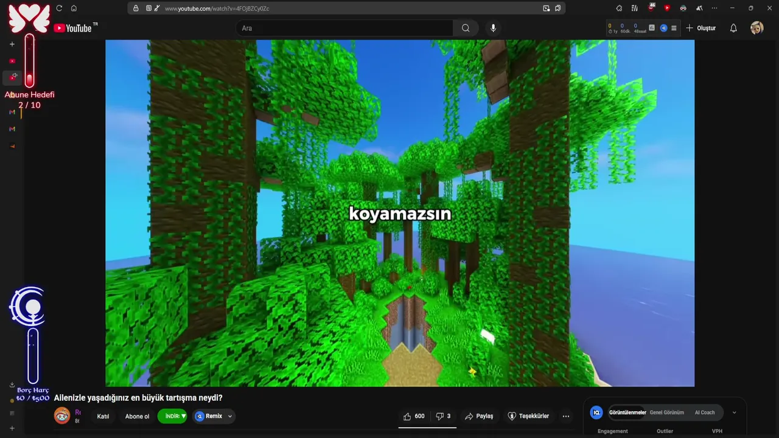Screen dimensions: 779x438
Task: Switch to the first YouTube sidebar tab
Action: (12, 61)
